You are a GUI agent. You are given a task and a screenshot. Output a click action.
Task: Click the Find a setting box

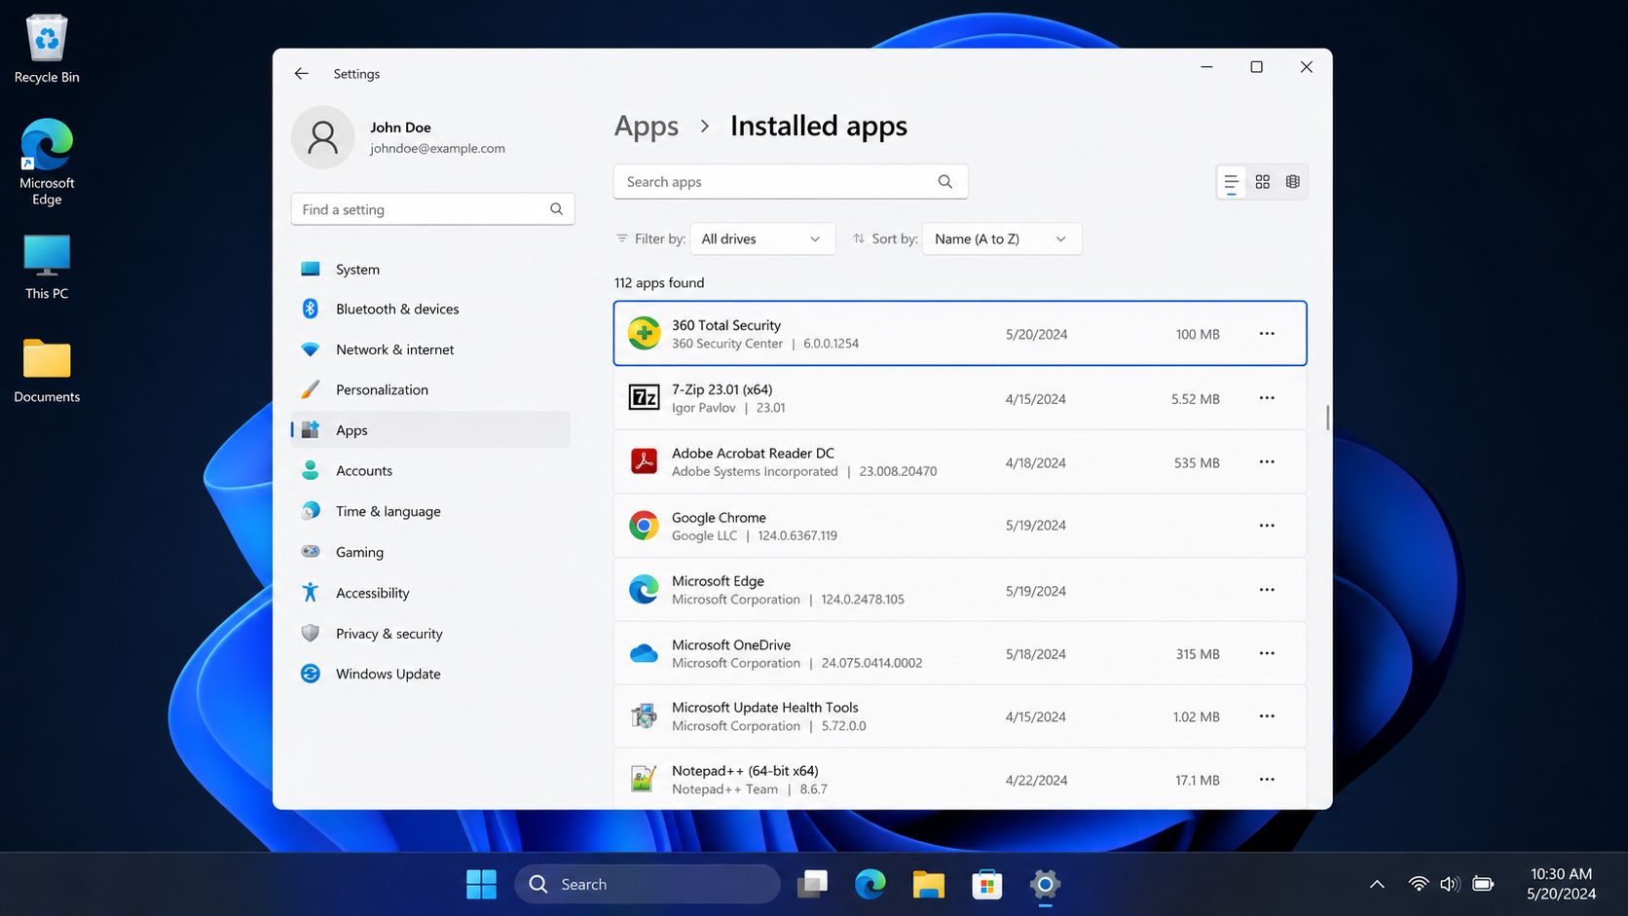(432, 209)
